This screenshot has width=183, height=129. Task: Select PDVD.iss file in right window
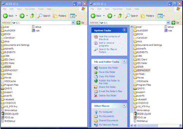(x=140, y=118)
